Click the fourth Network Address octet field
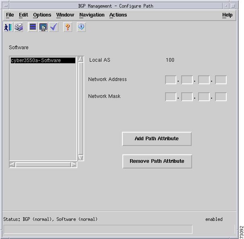The width and height of the screenshot is (244, 239). pyautogui.click(x=221, y=80)
